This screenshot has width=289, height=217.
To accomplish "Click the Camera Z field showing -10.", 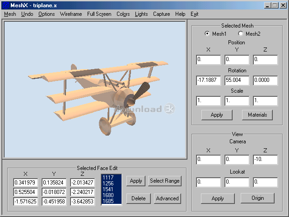I will 265,160.
